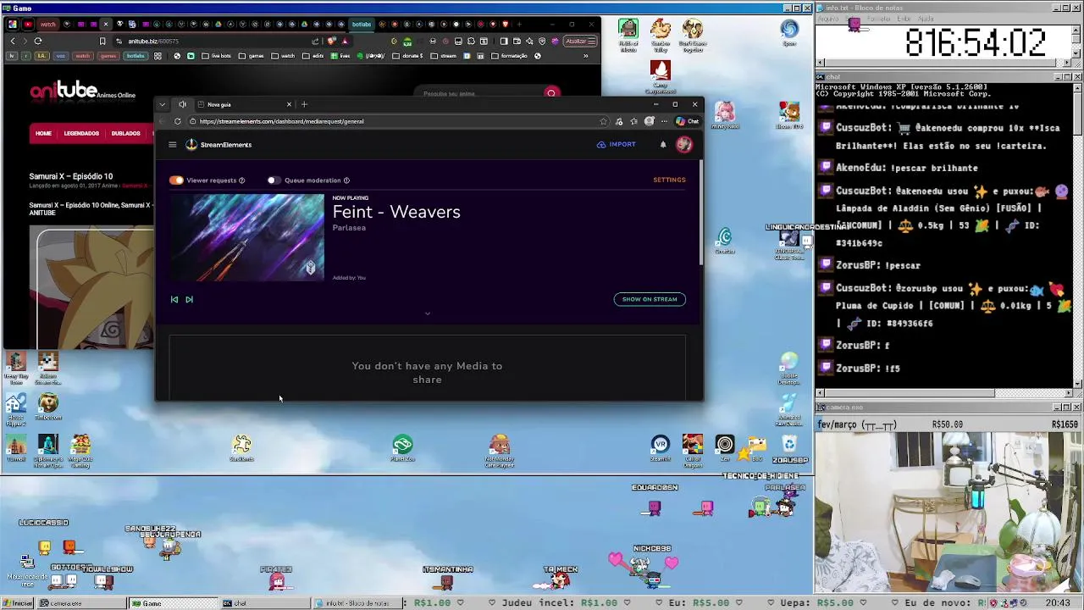Open the House Flipper 2 desktop shortcut

(x=15, y=408)
